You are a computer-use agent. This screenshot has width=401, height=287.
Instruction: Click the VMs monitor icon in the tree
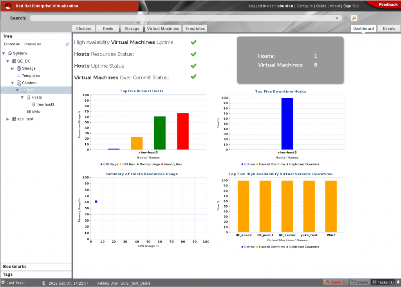(x=29, y=111)
